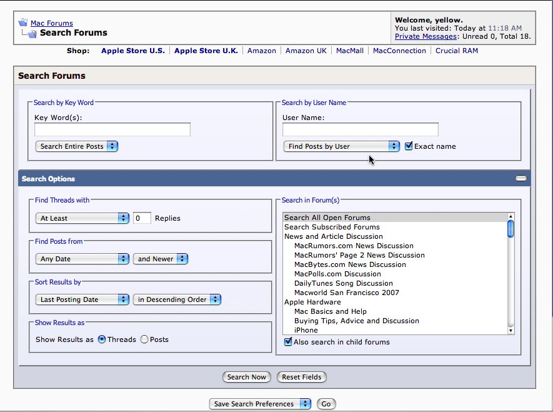Select MacRumors.com News Discussion in list
The image size is (553, 412).
pos(395,246)
